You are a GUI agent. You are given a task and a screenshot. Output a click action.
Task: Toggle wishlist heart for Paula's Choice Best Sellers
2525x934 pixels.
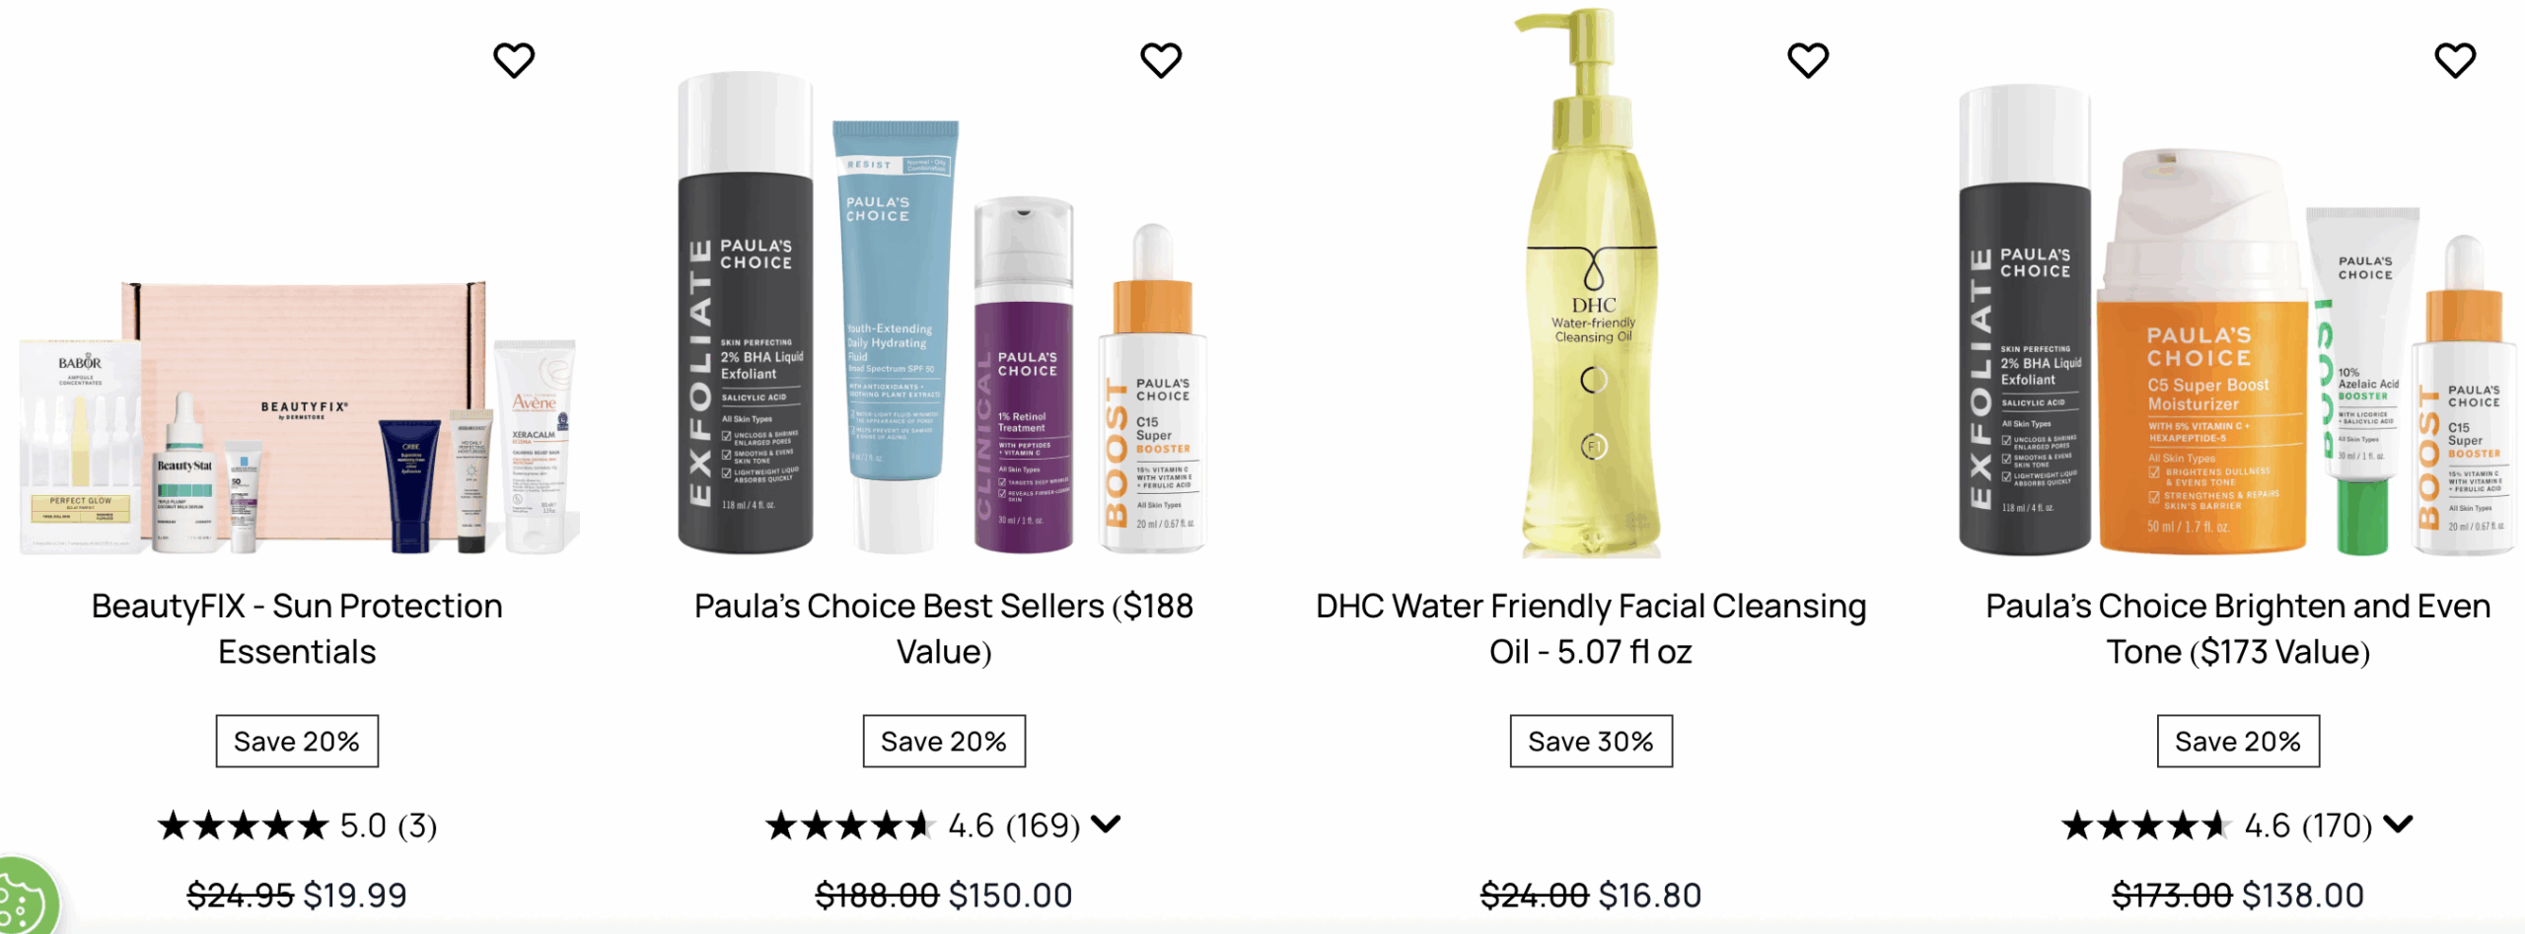1161,61
